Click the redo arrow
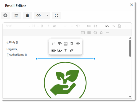The height and width of the screenshot is (103, 138). 113,26
